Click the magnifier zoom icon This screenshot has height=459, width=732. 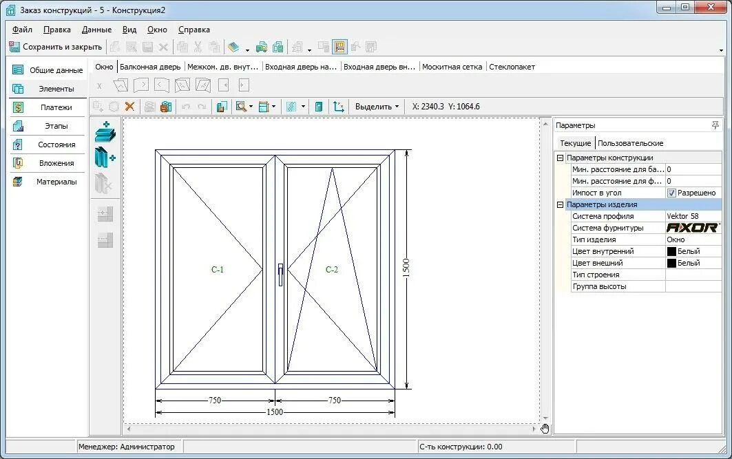[241, 107]
